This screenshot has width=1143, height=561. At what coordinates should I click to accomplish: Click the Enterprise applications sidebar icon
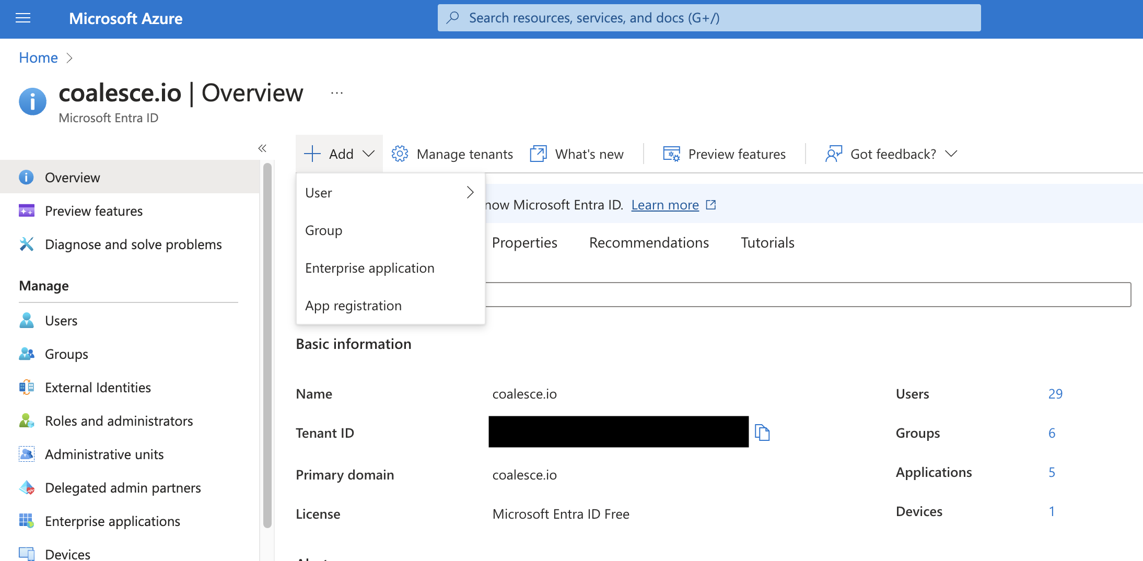point(26,521)
